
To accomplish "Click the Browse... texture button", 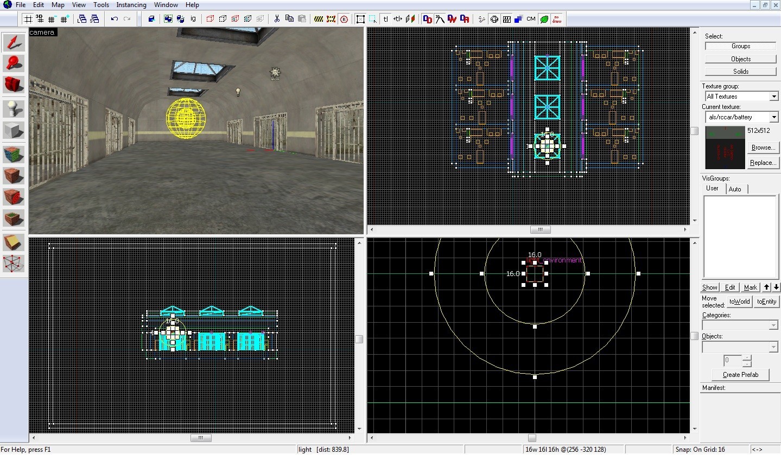I will pos(763,148).
